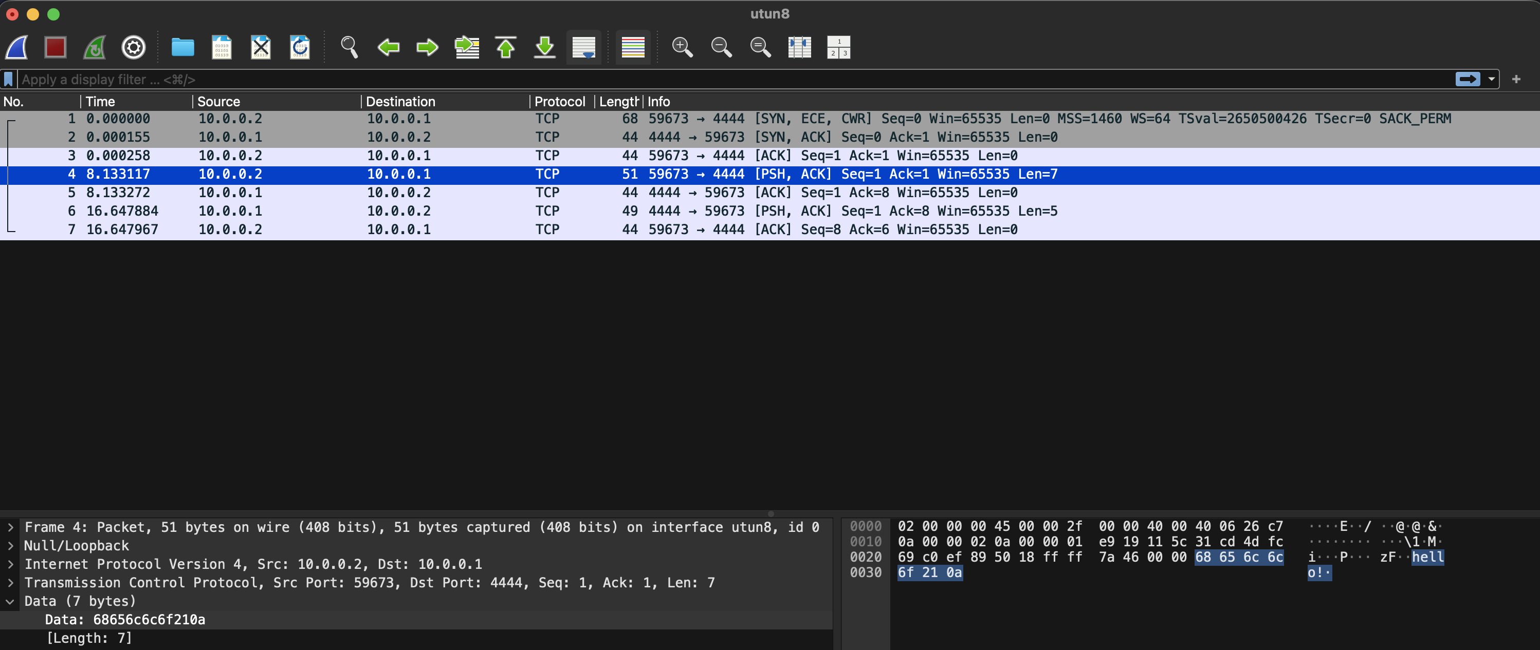Select packet 5 at time 8.133272

tap(770, 193)
